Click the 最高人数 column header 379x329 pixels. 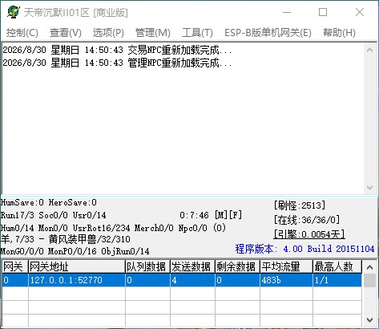(x=337, y=266)
